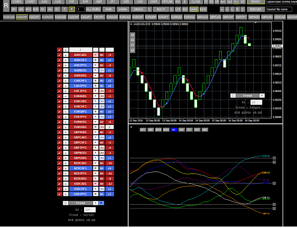297x228 pixels.
Task: Click the SZ button on chart
Action: pyautogui.click(x=133, y=35)
